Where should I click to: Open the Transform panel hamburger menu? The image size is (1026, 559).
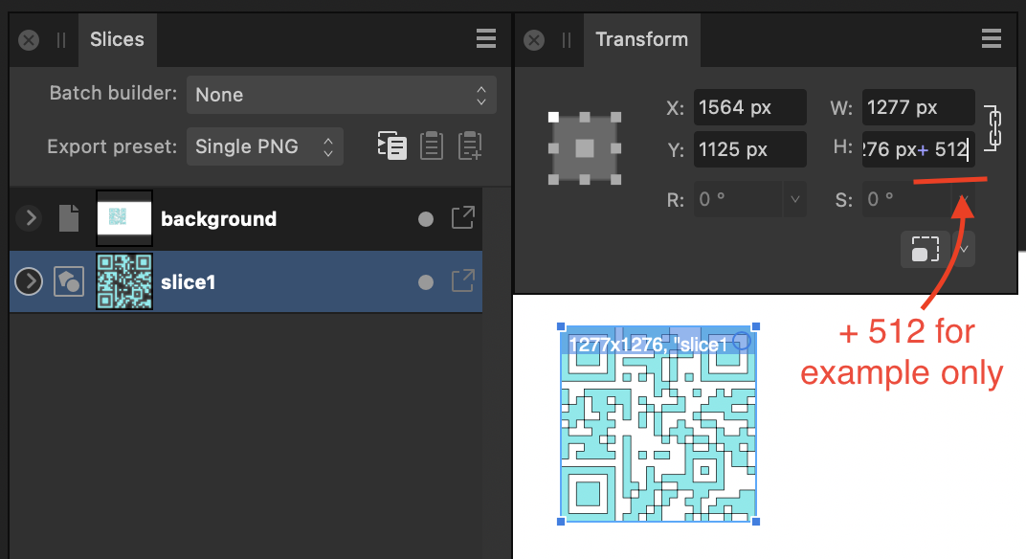click(992, 38)
